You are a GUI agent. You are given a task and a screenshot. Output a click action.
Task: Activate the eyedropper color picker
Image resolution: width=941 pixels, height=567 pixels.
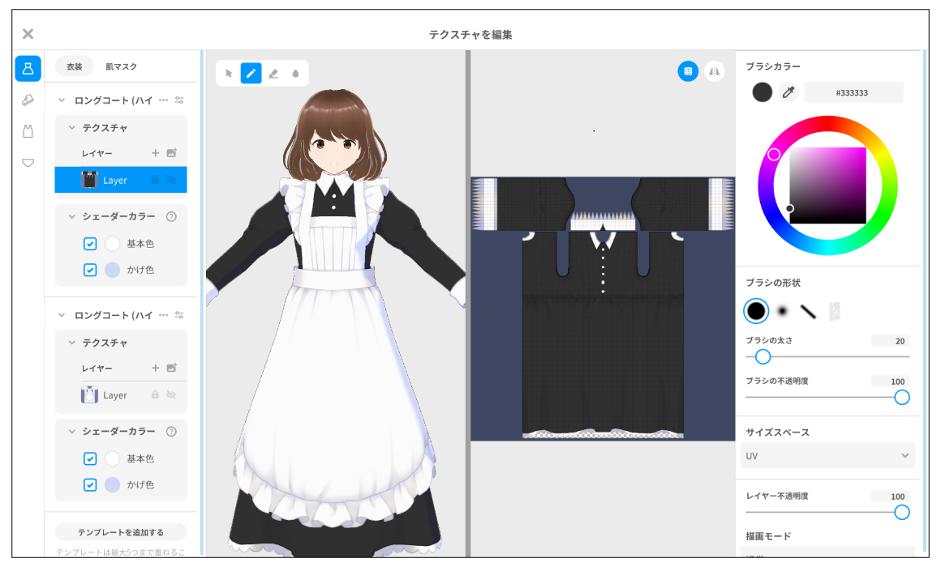[788, 92]
